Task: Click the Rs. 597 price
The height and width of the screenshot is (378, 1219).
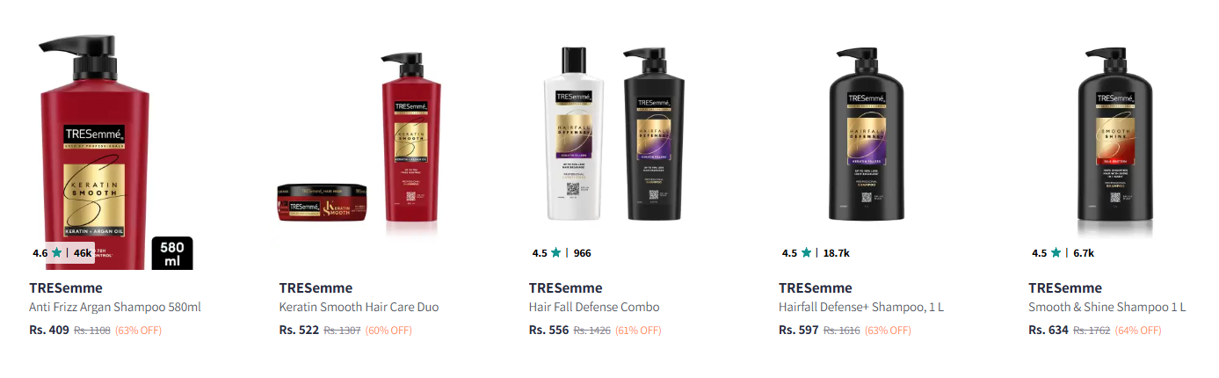Action: pyautogui.click(x=798, y=331)
